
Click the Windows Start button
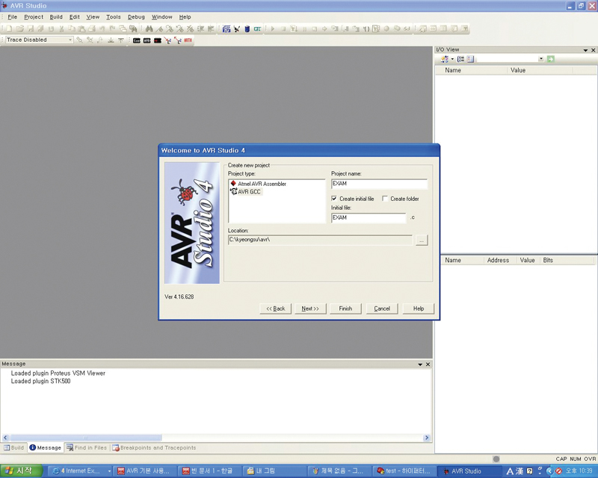[22, 471]
